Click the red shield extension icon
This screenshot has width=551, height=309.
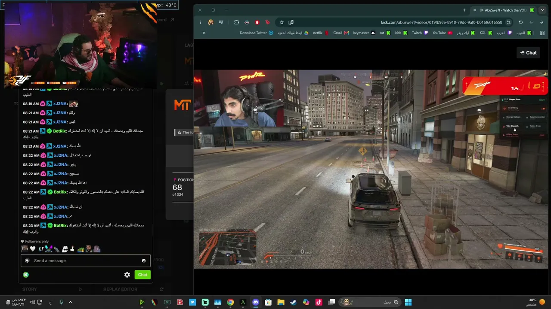[257, 22]
